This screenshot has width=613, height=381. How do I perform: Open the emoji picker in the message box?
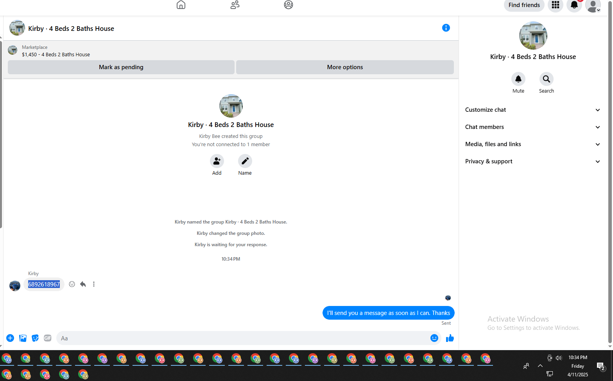(x=434, y=338)
